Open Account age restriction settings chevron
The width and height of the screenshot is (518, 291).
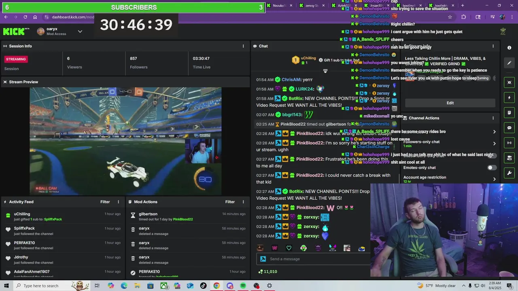click(494, 179)
